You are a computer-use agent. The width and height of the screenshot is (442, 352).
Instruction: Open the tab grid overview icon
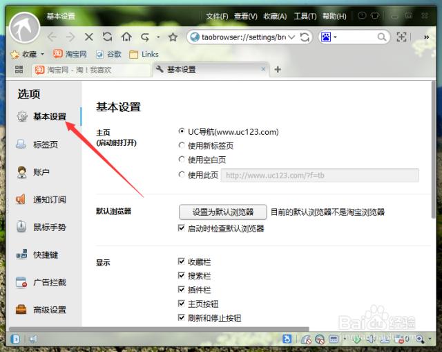click(x=19, y=69)
